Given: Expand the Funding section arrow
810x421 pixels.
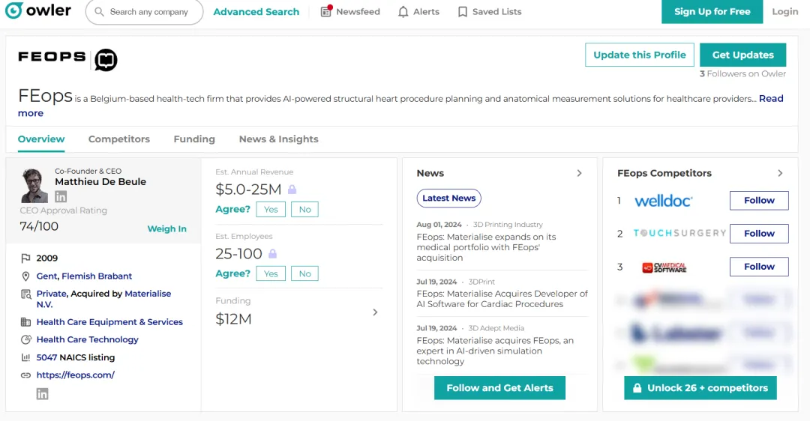Looking at the screenshot, I should coord(375,312).
